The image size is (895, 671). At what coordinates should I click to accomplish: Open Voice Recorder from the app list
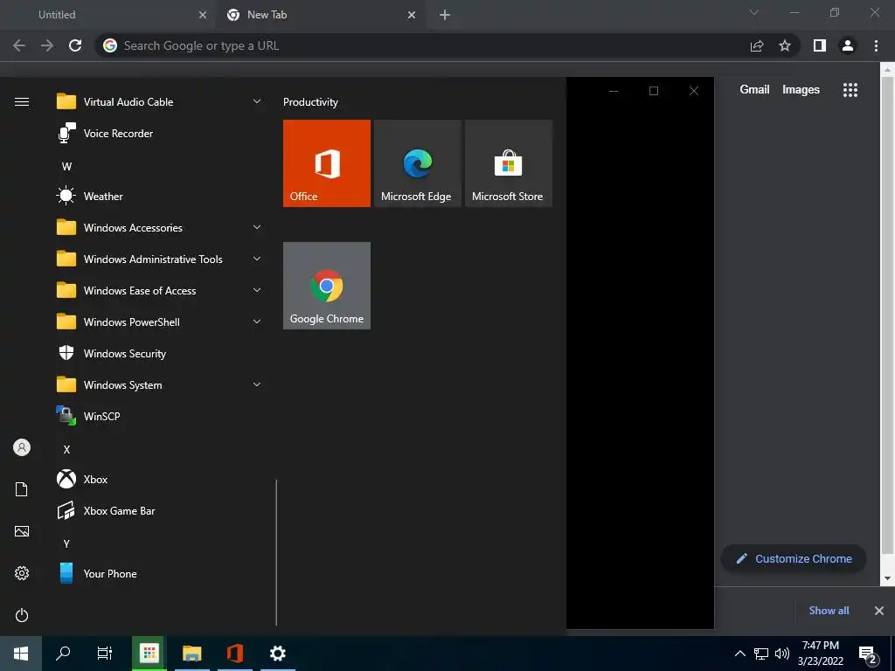(x=160, y=134)
